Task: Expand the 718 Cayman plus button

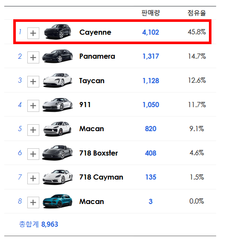Action: 33,178
